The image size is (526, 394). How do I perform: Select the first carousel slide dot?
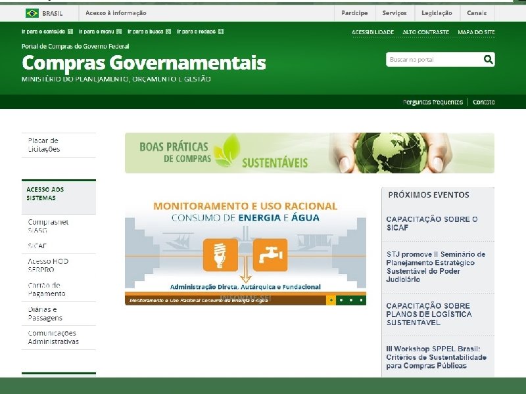pos(331,300)
